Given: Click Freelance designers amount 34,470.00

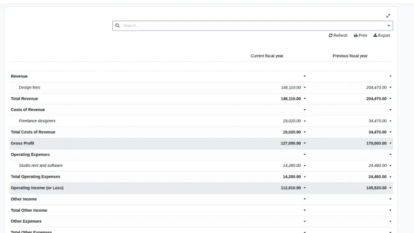Looking at the screenshot, I should click(x=378, y=121).
